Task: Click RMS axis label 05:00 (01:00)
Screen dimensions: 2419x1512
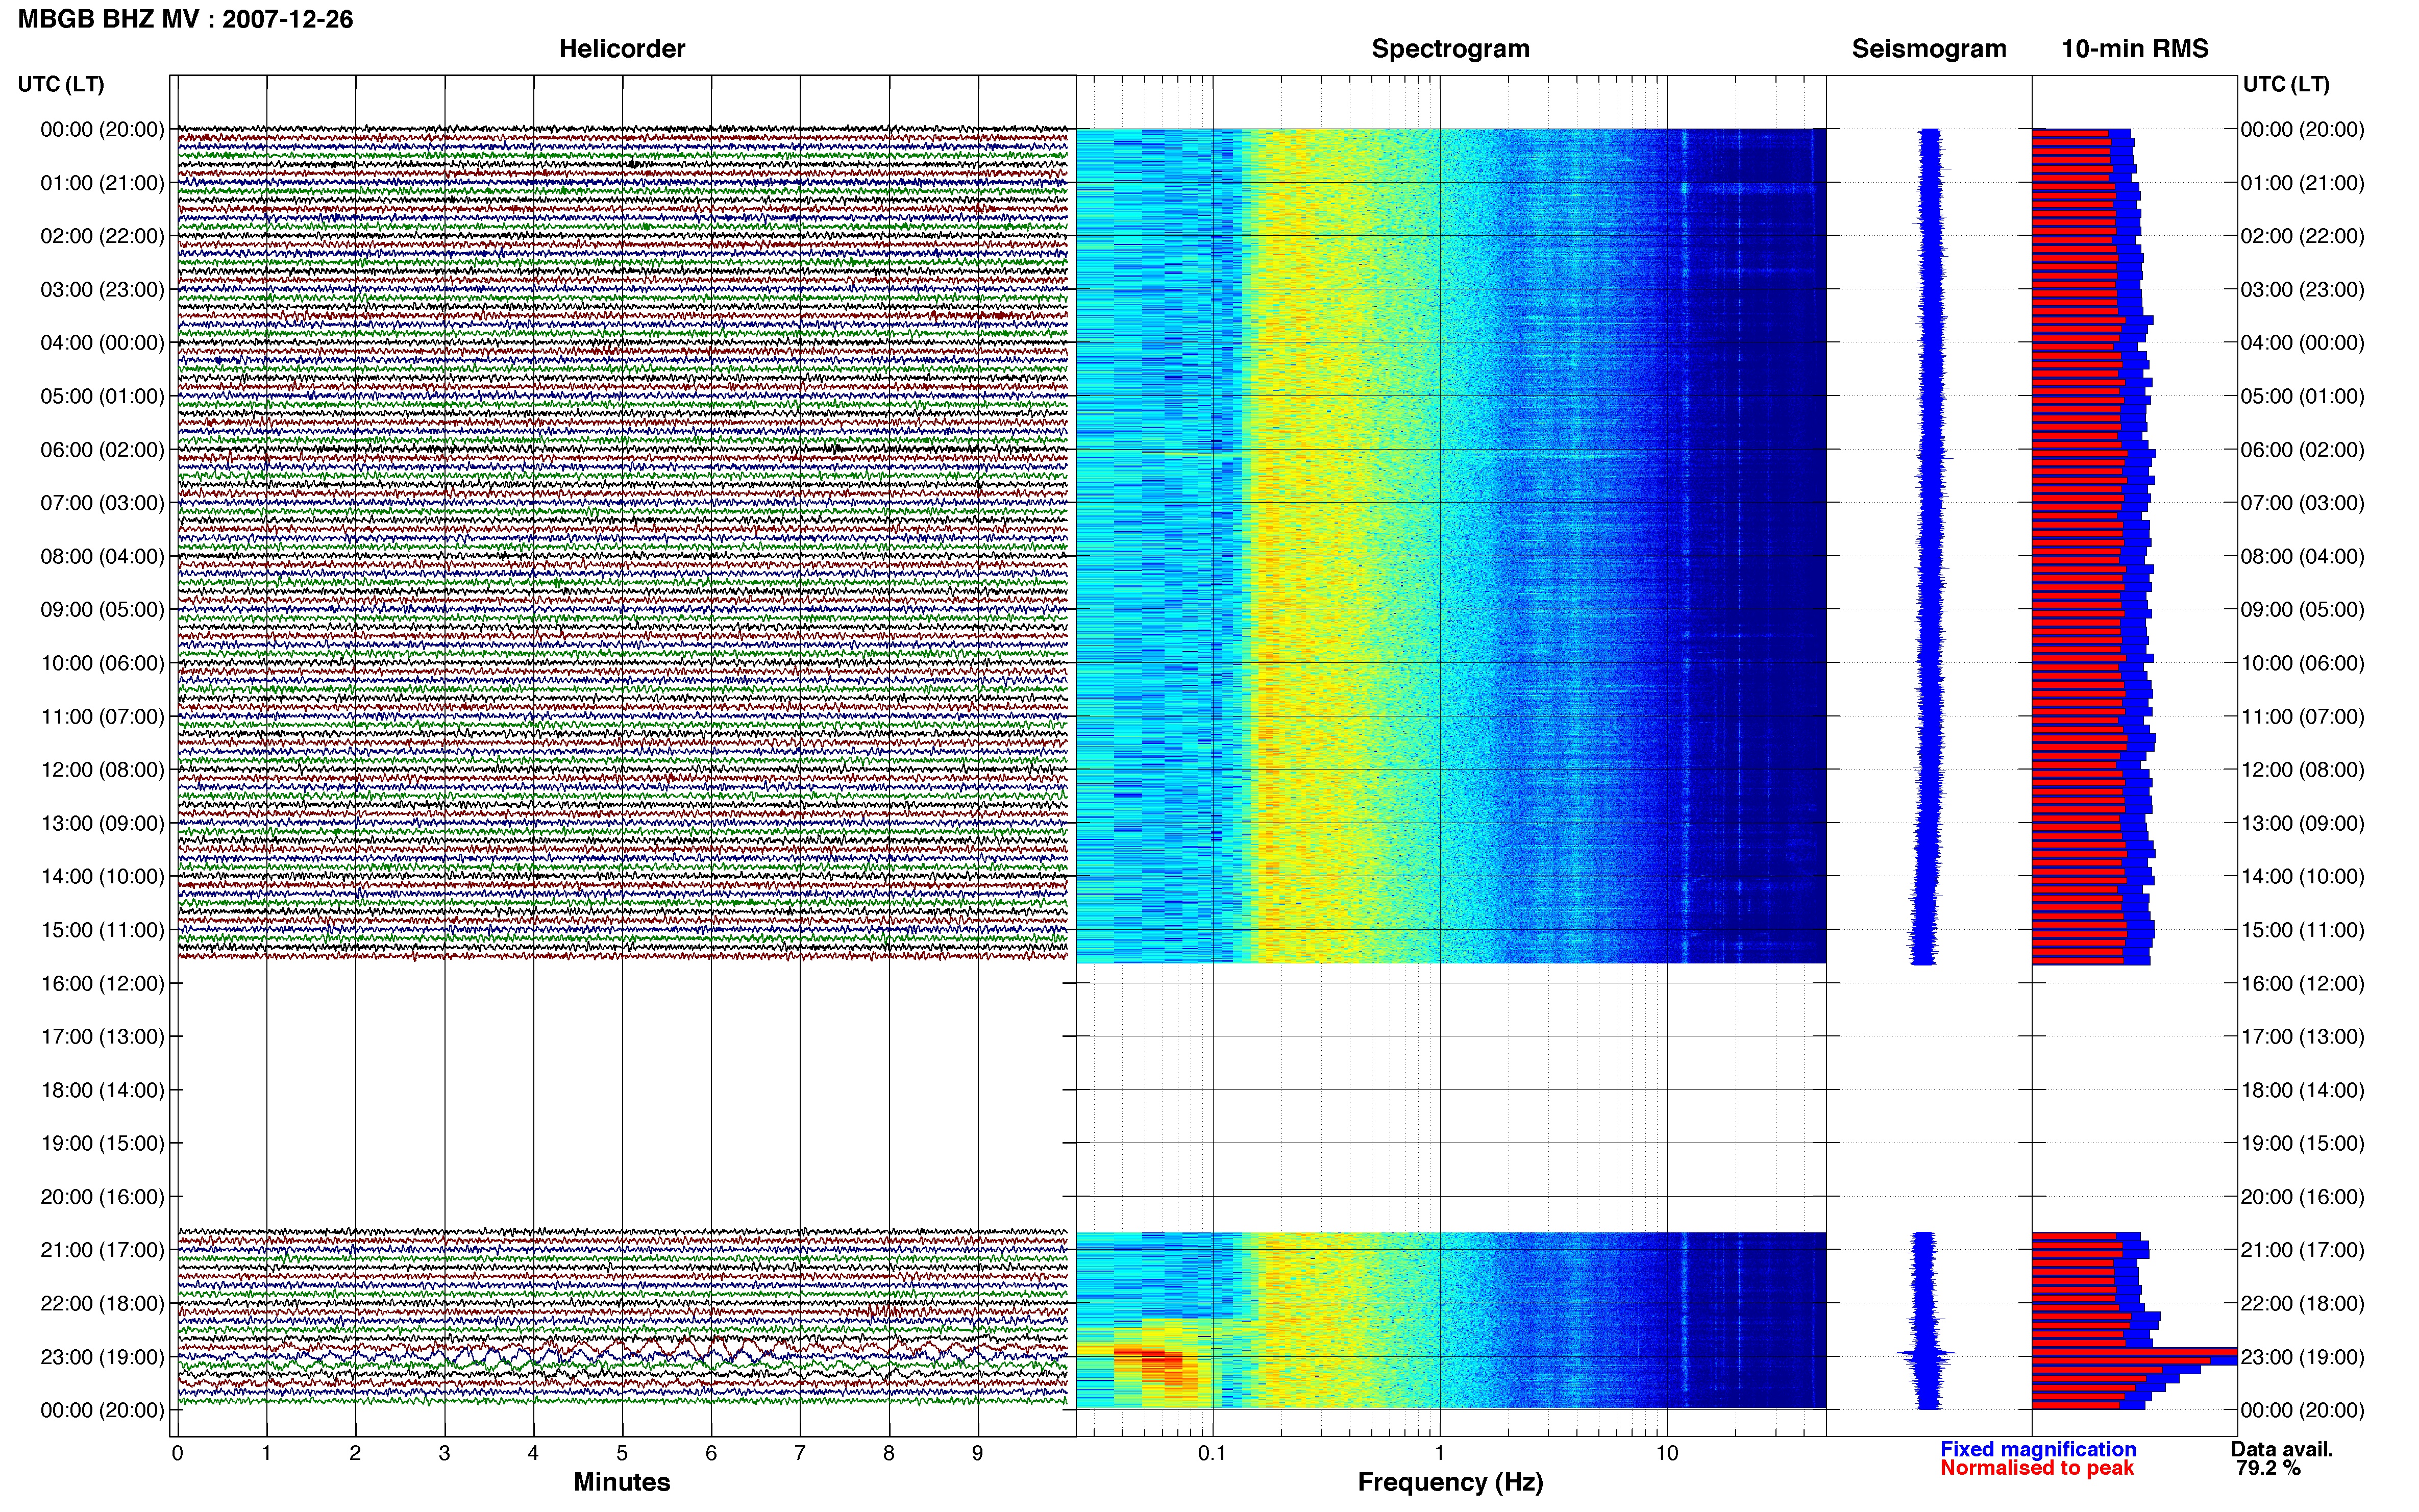Action: pos(2302,396)
